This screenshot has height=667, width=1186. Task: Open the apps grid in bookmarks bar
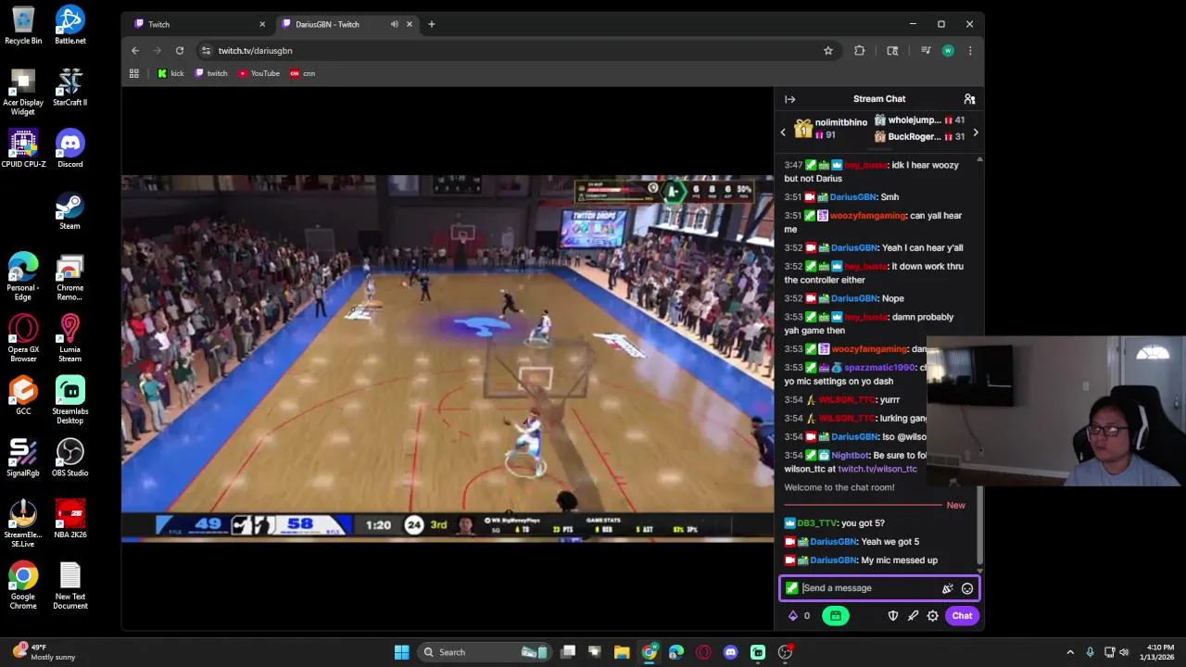click(134, 73)
